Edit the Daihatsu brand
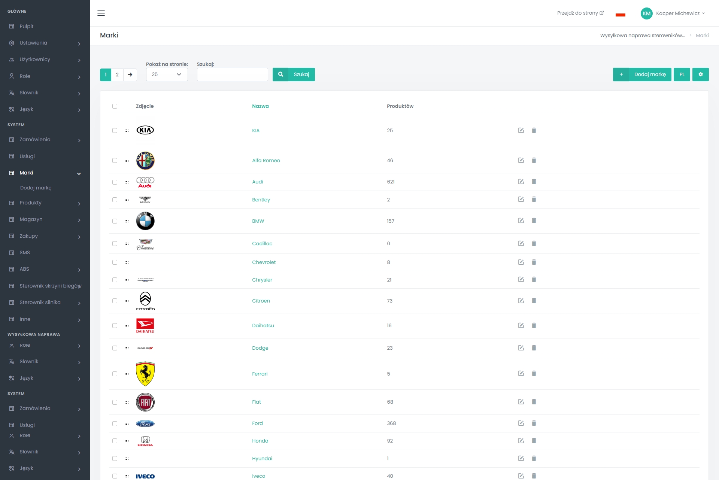 coord(521,325)
